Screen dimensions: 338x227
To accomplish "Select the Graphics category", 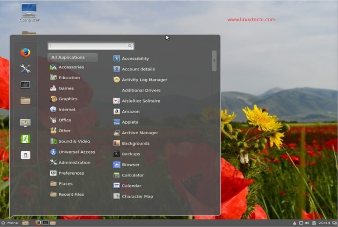I will [x=63, y=99].
